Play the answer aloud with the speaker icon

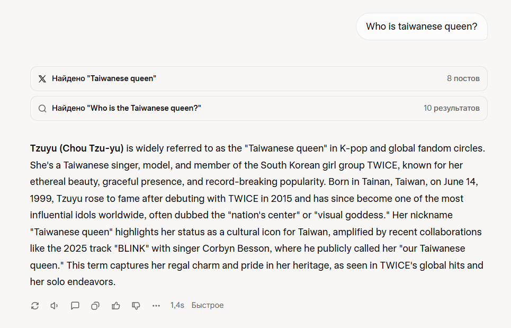coord(55,306)
